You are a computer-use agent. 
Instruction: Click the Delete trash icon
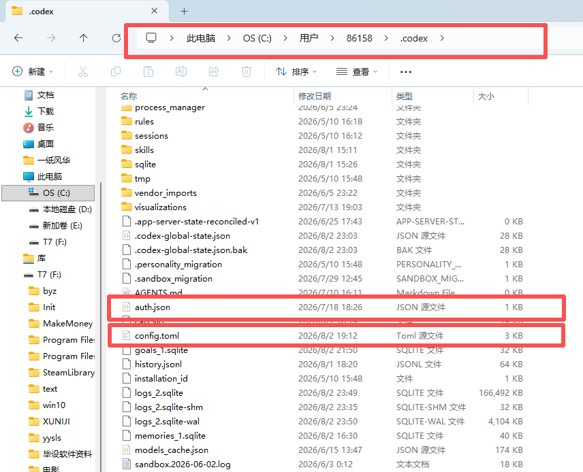point(247,71)
